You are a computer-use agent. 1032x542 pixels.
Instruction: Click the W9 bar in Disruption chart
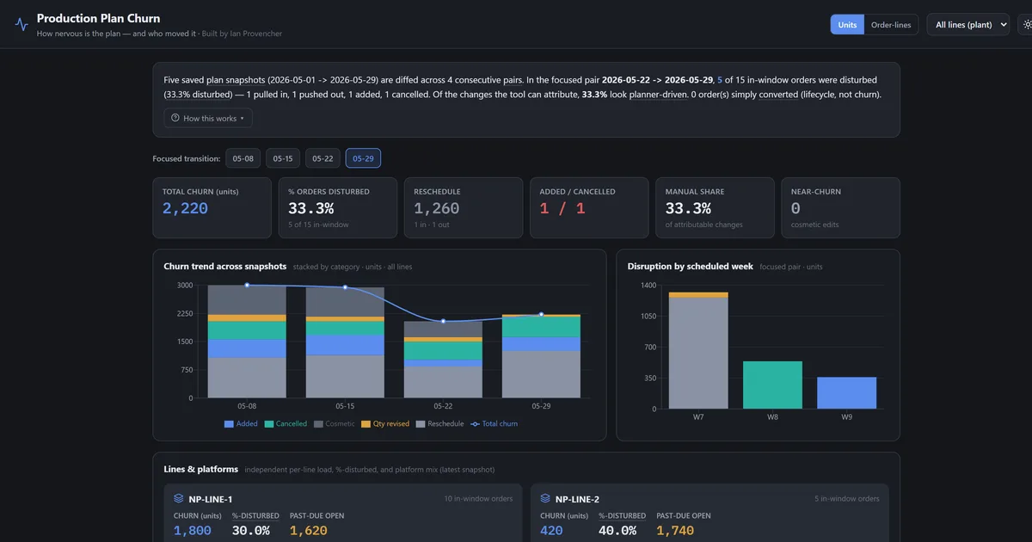click(847, 393)
